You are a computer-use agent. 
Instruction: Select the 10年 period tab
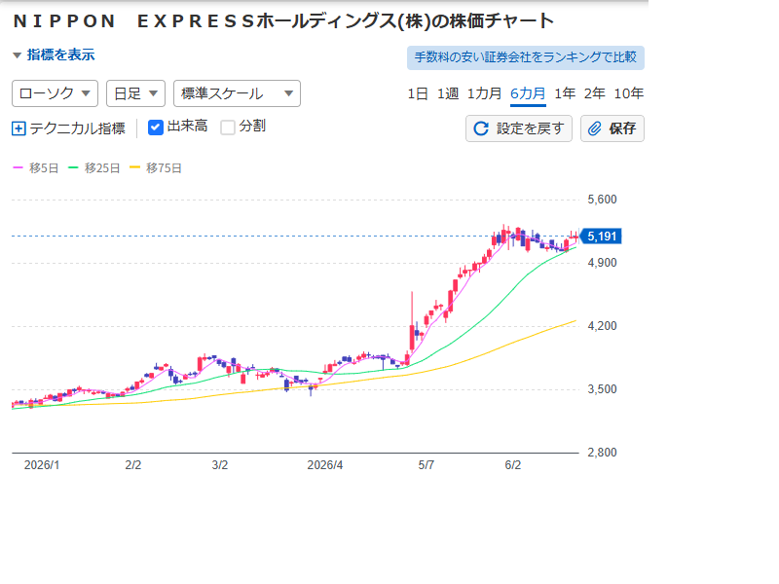point(628,93)
